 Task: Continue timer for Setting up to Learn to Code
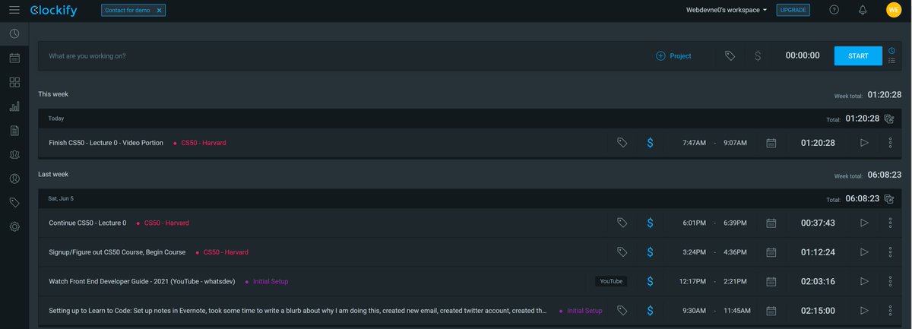point(864,311)
